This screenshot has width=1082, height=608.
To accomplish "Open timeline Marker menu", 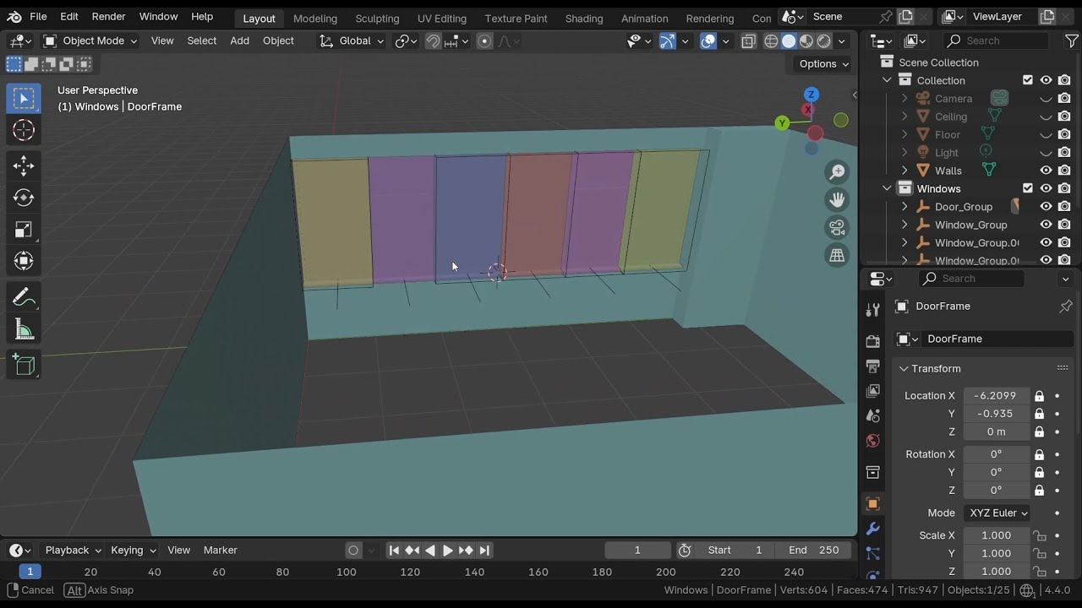I will point(220,550).
